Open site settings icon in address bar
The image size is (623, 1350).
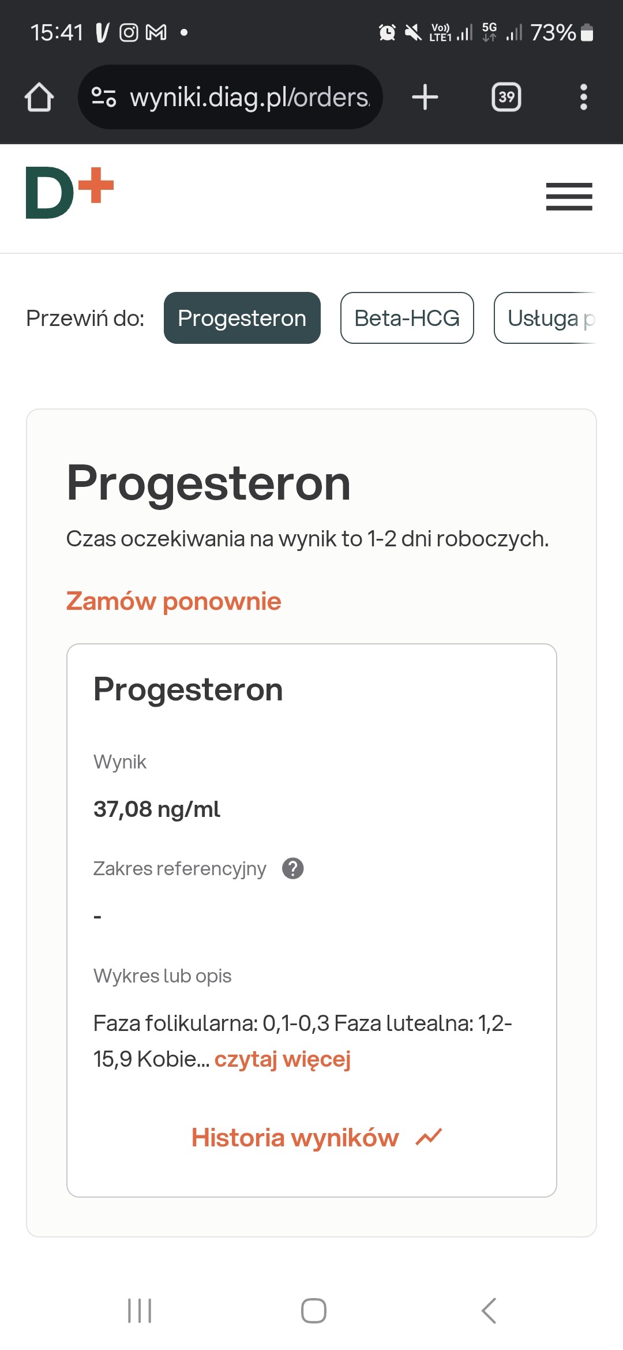(104, 97)
